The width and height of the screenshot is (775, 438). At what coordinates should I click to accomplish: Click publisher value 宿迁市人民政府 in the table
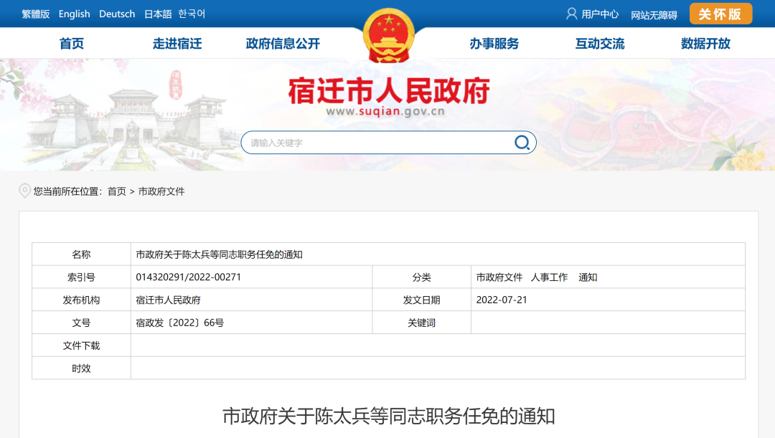(168, 300)
